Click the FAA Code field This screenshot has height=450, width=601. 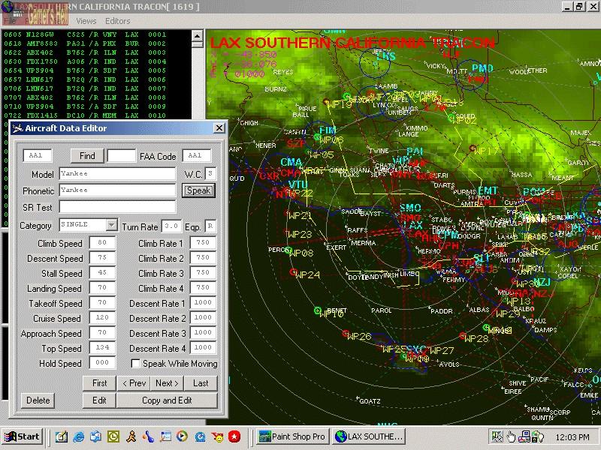click(197, 155)
